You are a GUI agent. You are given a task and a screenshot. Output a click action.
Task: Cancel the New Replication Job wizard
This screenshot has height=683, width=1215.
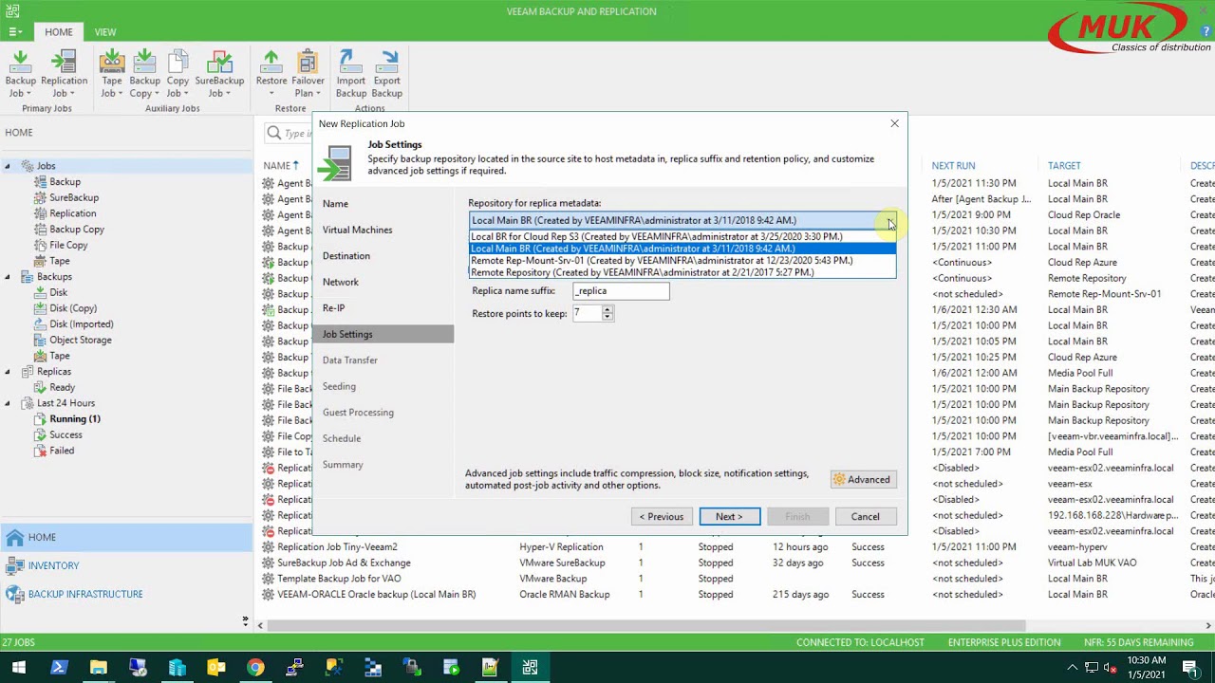[865, 516]
